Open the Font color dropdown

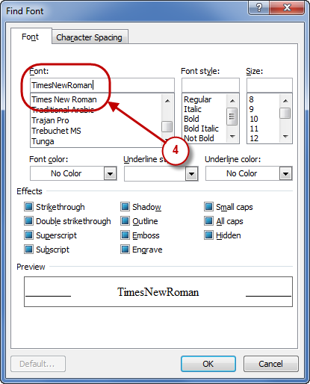110,173
